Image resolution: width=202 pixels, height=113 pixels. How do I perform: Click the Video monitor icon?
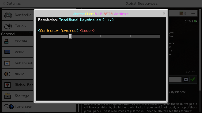[7, 52]
